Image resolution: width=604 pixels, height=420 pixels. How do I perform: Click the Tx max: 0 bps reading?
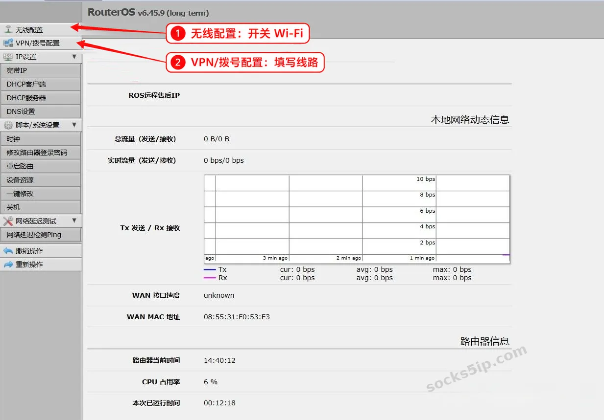[x=452, y=269]
